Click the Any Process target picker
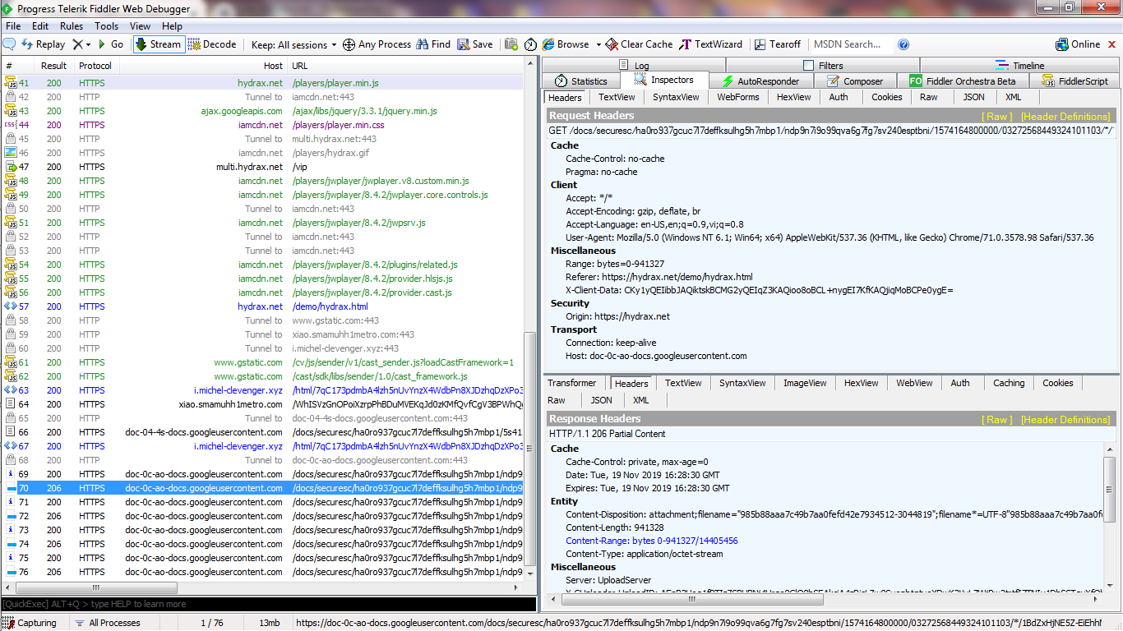The image size is (1123, 631). point(377,44)
